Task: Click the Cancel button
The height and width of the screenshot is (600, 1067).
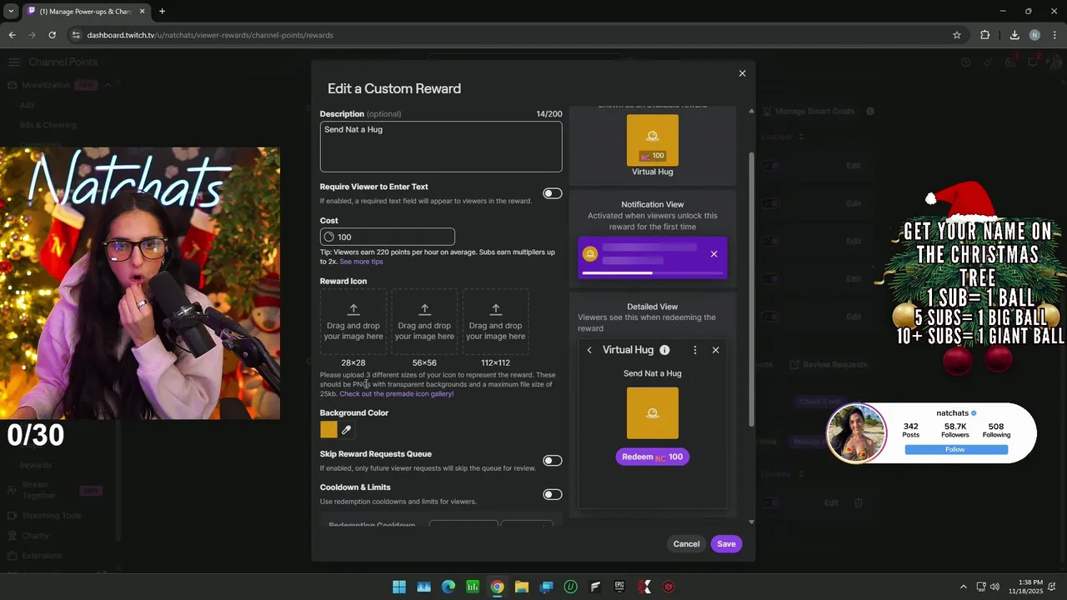Action: click(686, 544)
